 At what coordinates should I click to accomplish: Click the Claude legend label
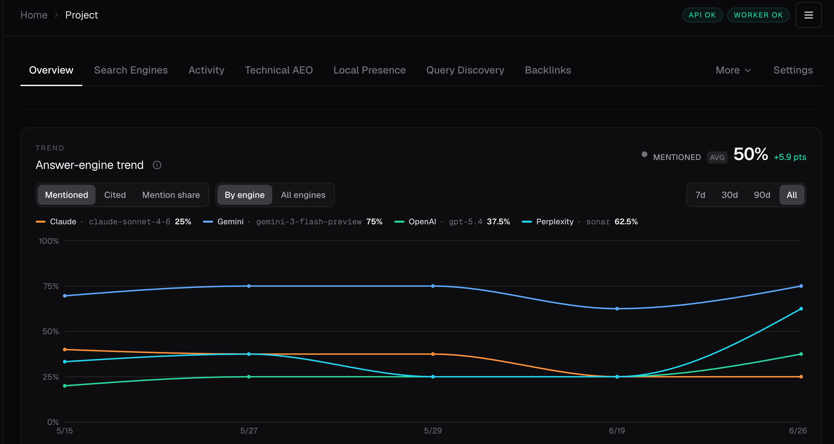tap(63, 222)
